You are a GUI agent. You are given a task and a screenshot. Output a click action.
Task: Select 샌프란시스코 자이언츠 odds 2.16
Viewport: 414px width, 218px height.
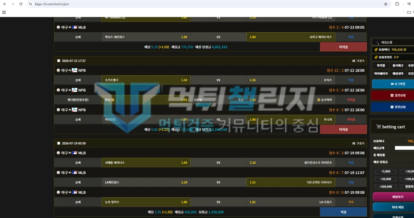[291, 163]
